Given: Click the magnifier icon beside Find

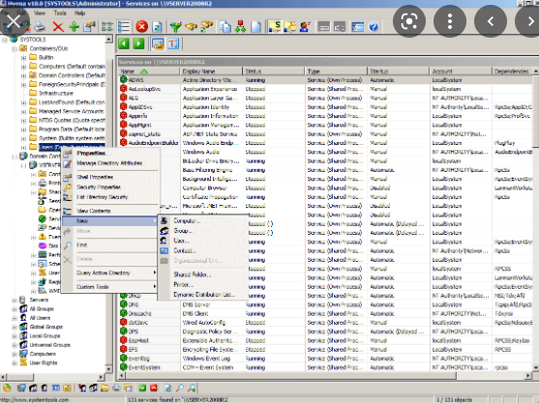Looking at the screenshot, I should coord(68,245).
